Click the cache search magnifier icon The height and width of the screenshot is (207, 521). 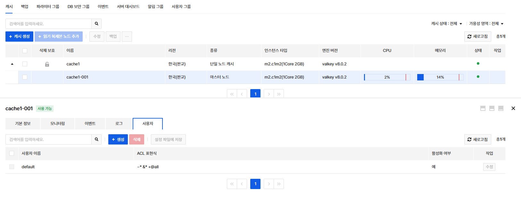(96, 24)
